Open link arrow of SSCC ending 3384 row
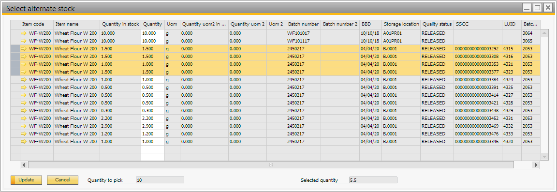 24,80
